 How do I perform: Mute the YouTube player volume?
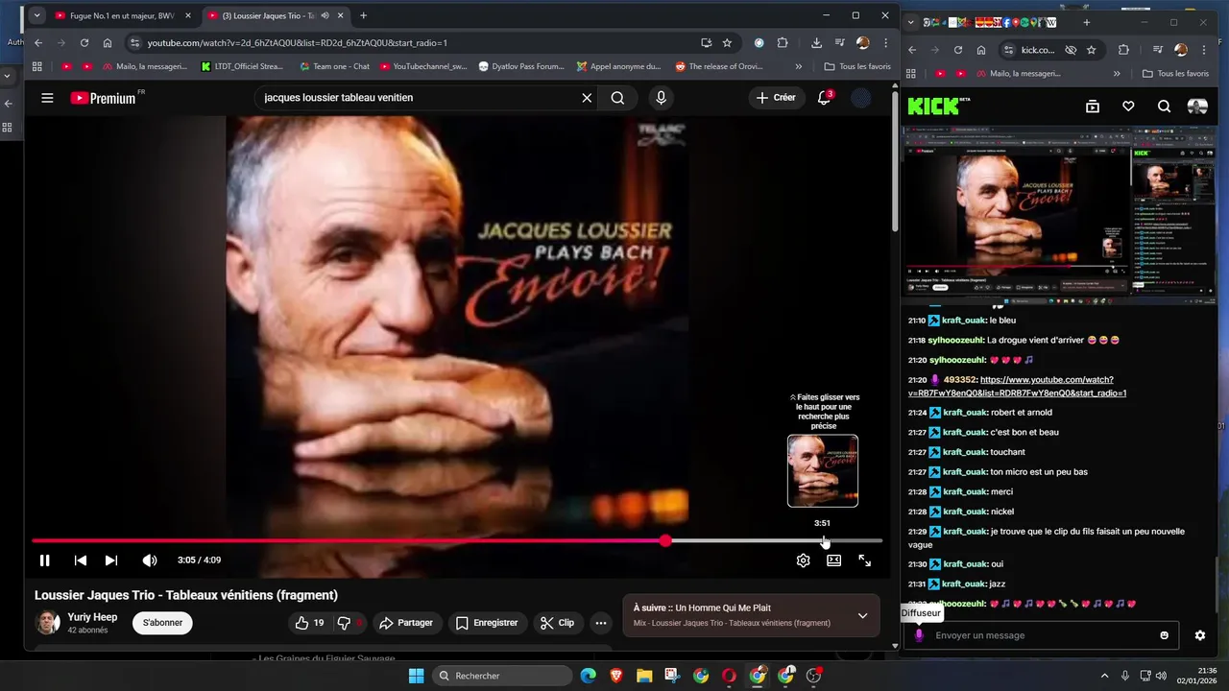[150, 560]
